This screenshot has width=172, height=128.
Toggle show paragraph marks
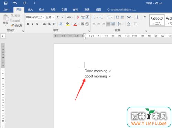coord(144,17)
